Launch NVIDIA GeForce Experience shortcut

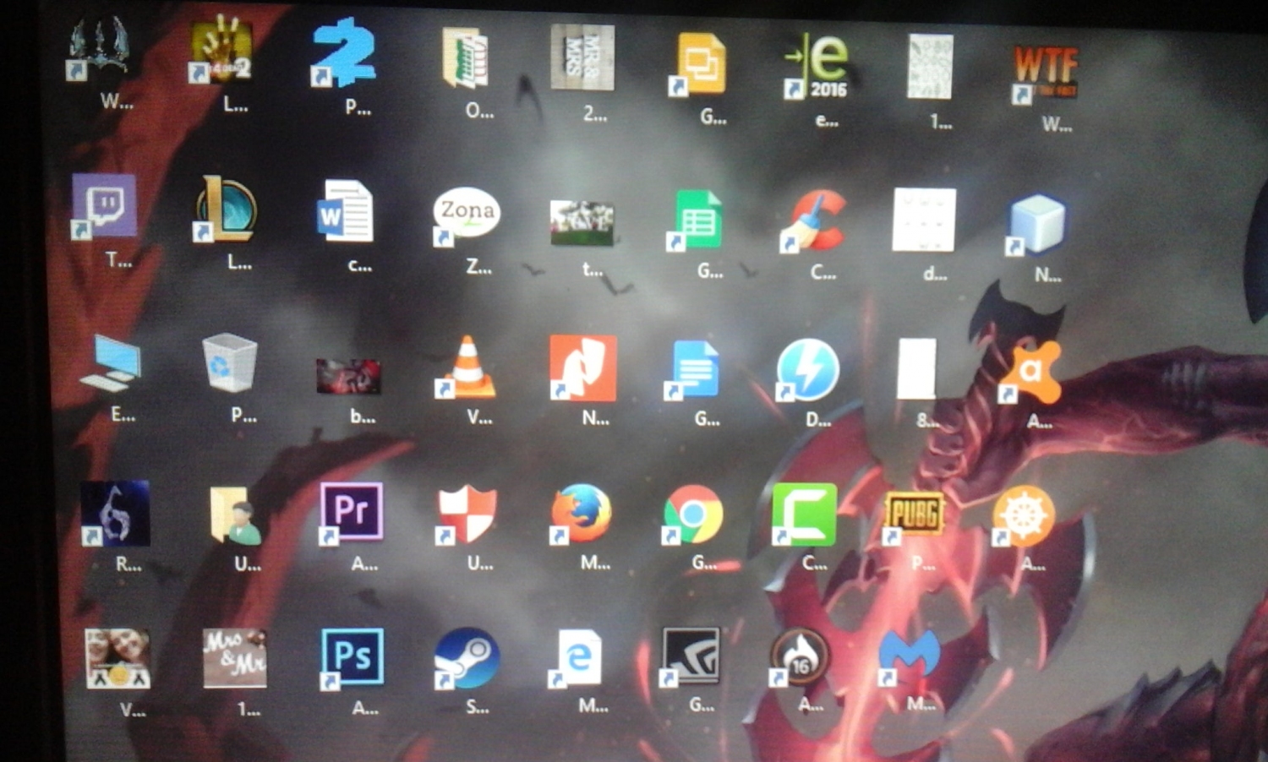pyautogui.click(x=691, y=656)
